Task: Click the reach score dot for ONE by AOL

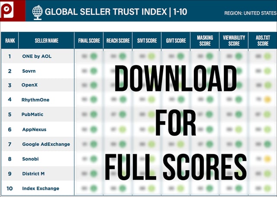Action: click(122, 56)
